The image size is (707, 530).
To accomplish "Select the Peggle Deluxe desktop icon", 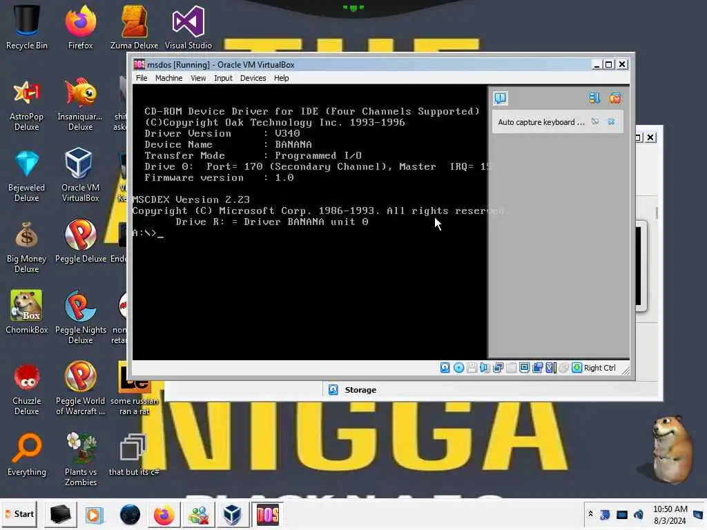I will [80, 242].
